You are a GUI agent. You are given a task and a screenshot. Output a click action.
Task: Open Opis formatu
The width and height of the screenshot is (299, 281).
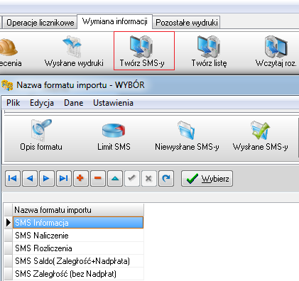pos(41,136)
